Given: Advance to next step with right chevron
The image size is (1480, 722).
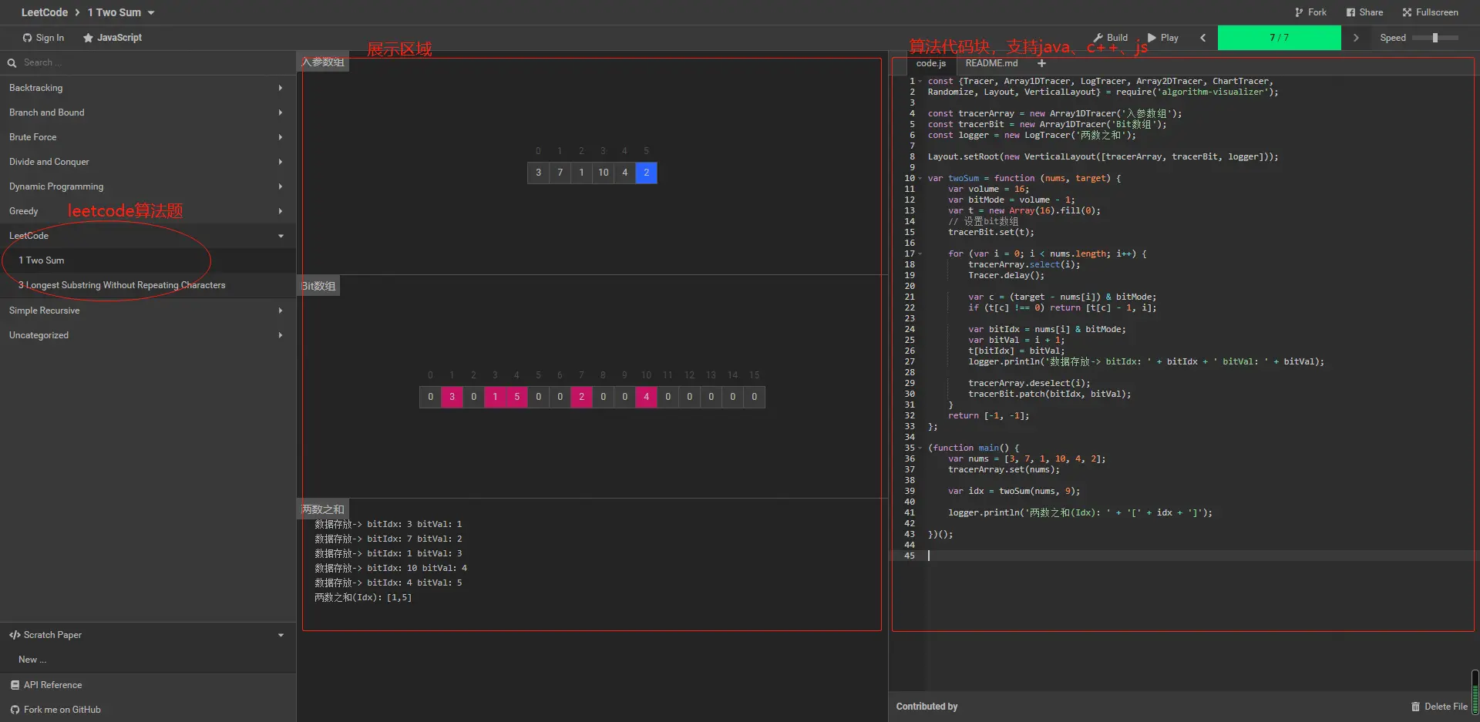Looking at the screenshot, I should [x=1356, y=38].
